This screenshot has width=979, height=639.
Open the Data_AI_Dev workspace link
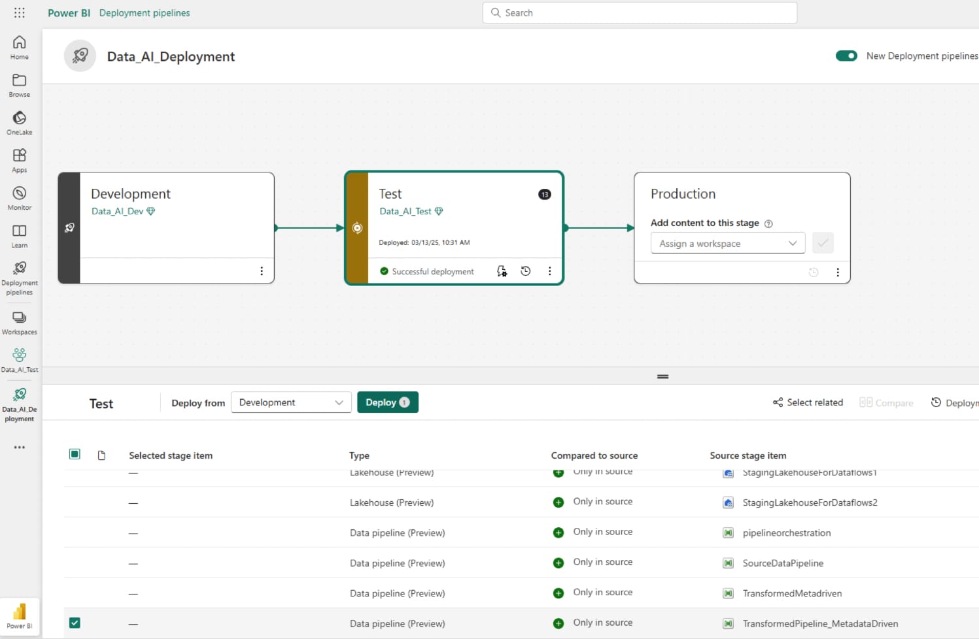click(x=117, y=211)
